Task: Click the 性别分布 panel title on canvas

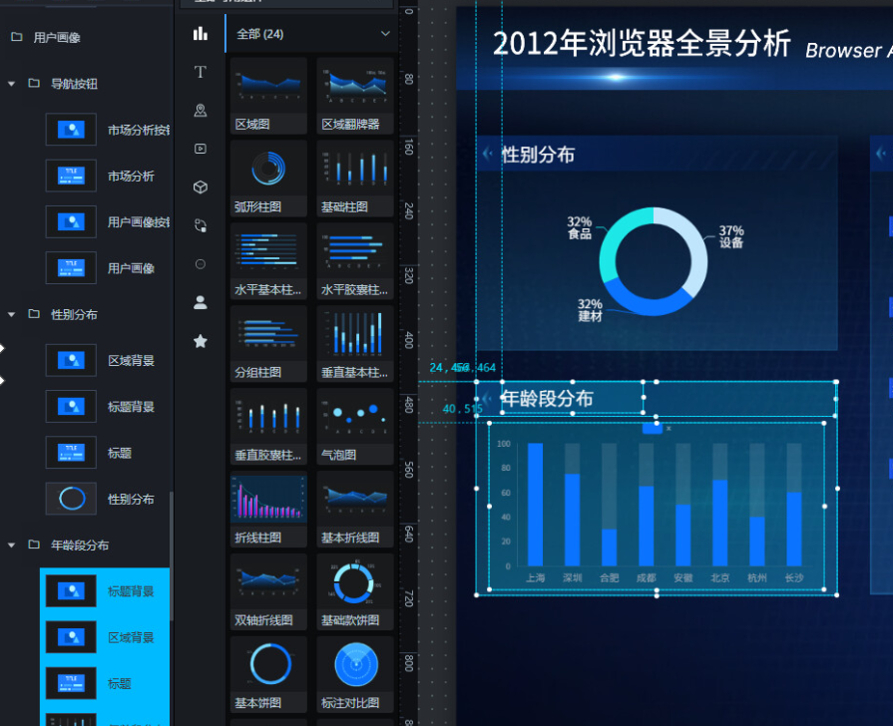Action: point(538,155)
